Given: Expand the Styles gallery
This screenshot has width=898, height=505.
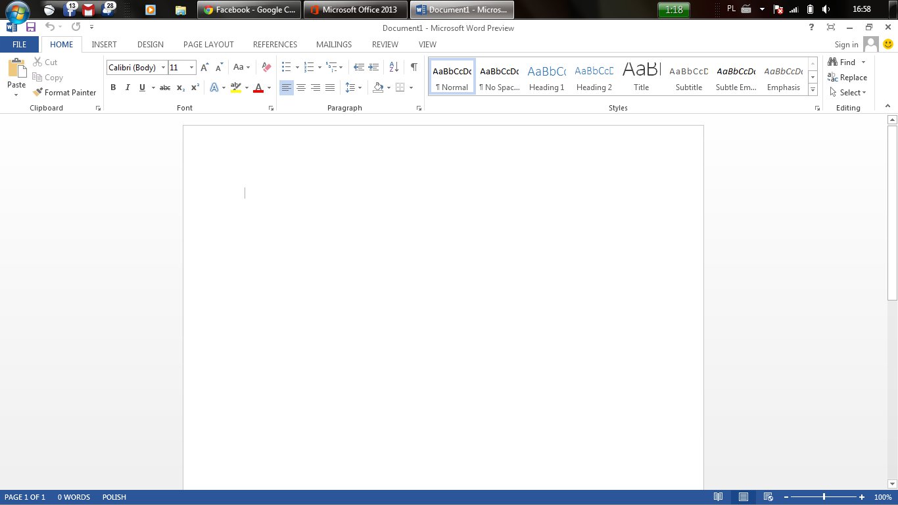Looking at the screenshot, I should (x=813, y=90).
